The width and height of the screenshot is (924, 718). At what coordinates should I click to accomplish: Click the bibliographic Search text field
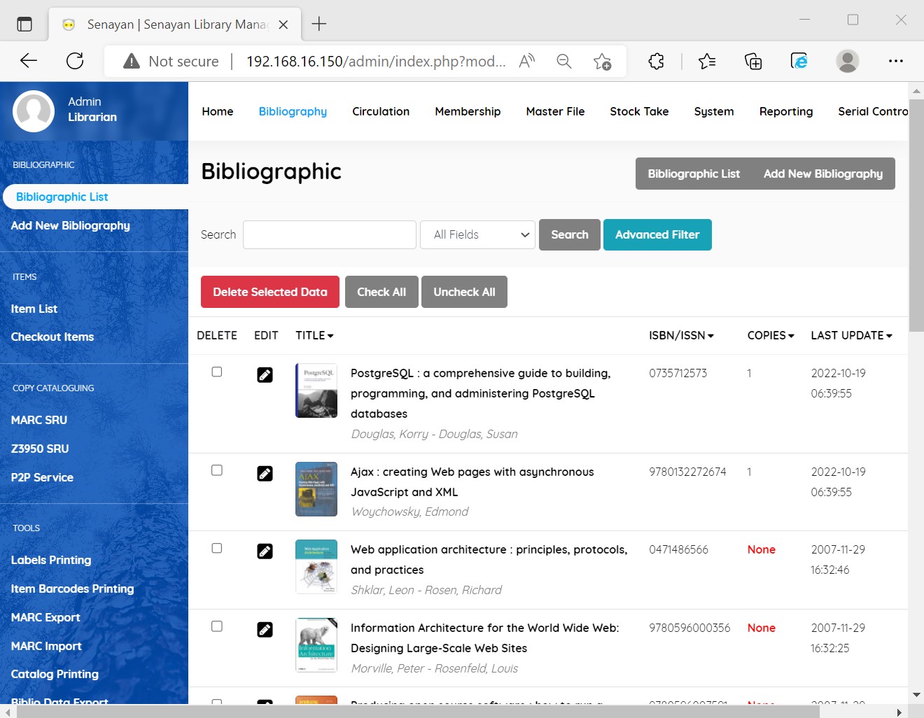pyautogui.click(x=330, y=235)
